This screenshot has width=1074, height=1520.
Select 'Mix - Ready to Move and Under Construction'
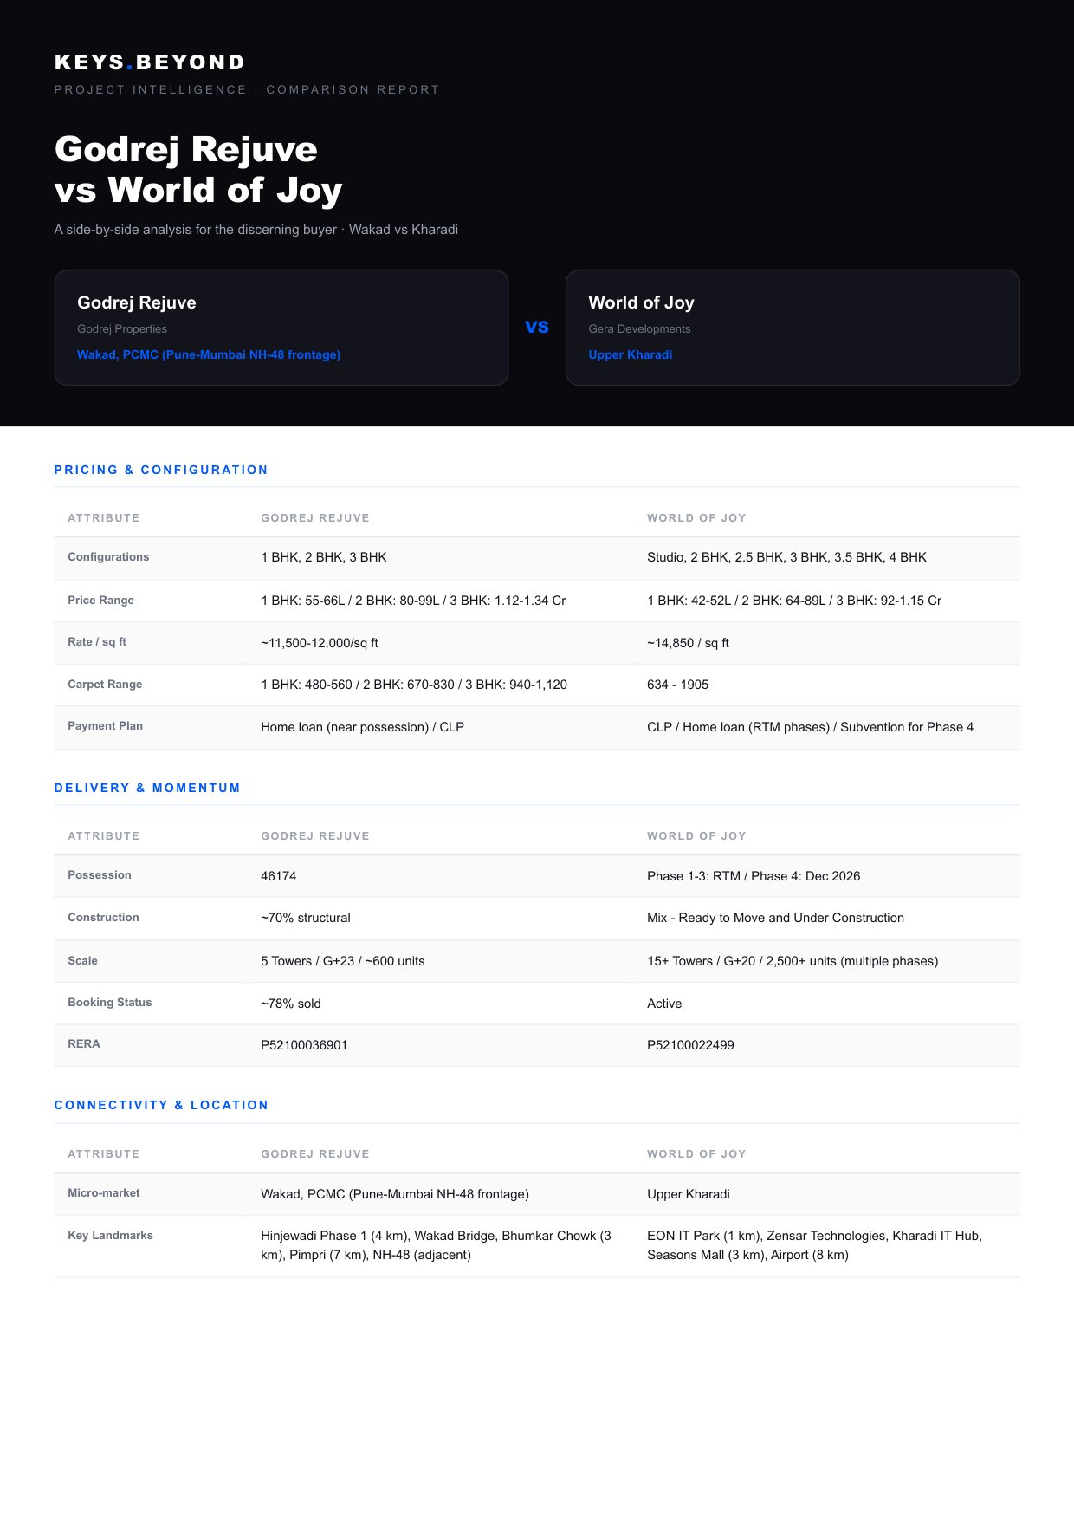(775, 918)
